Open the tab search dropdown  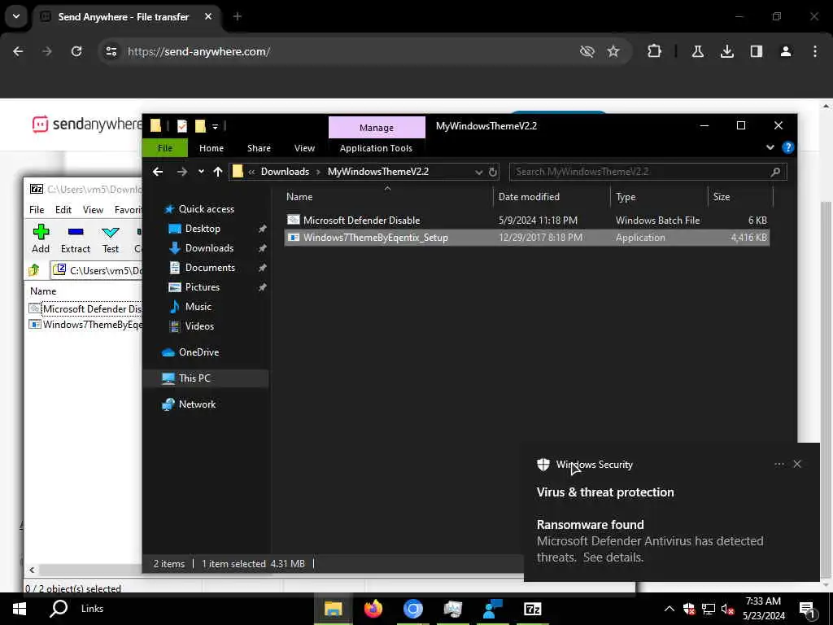pyautogui.click(x=16, y=16)
